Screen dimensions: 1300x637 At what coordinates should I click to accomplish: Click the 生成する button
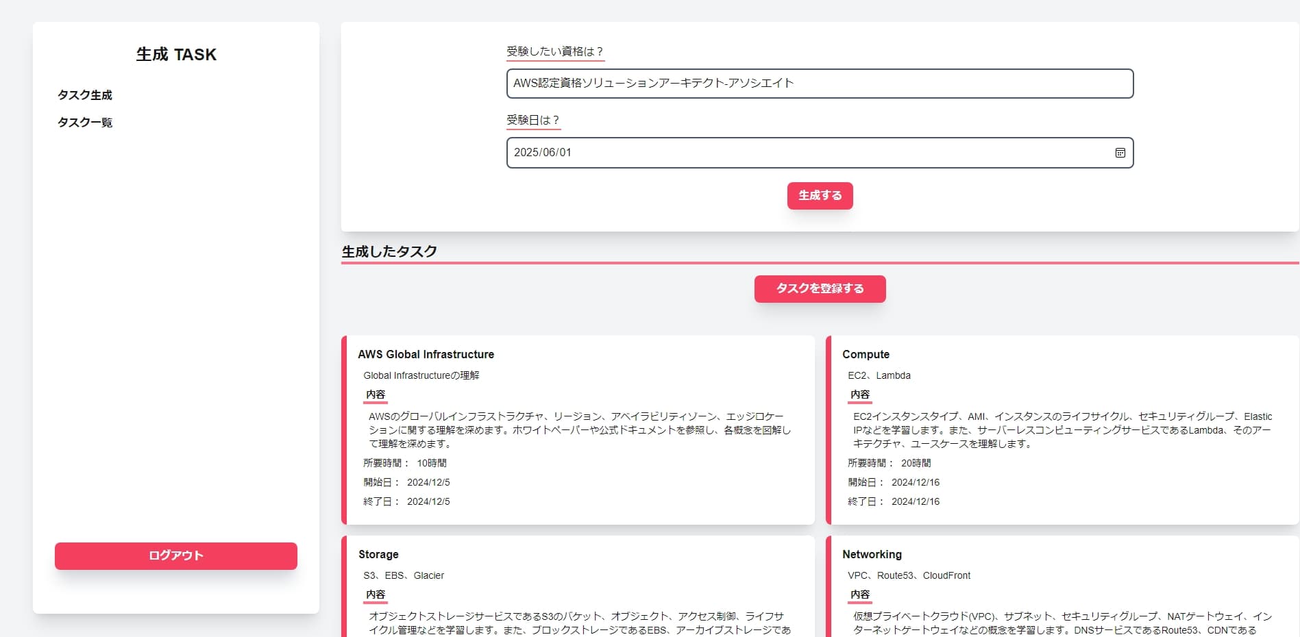click(820, 196)
